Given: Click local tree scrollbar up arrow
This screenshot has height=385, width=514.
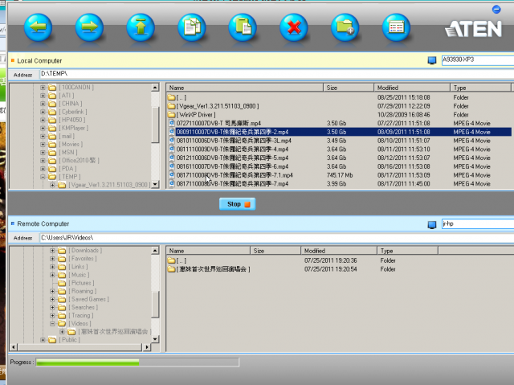Looking at the screenshot, I should (x=155, y=88).
